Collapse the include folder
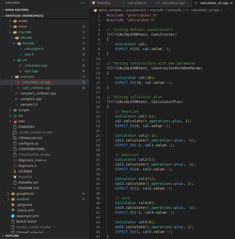 tap(14, 43)
